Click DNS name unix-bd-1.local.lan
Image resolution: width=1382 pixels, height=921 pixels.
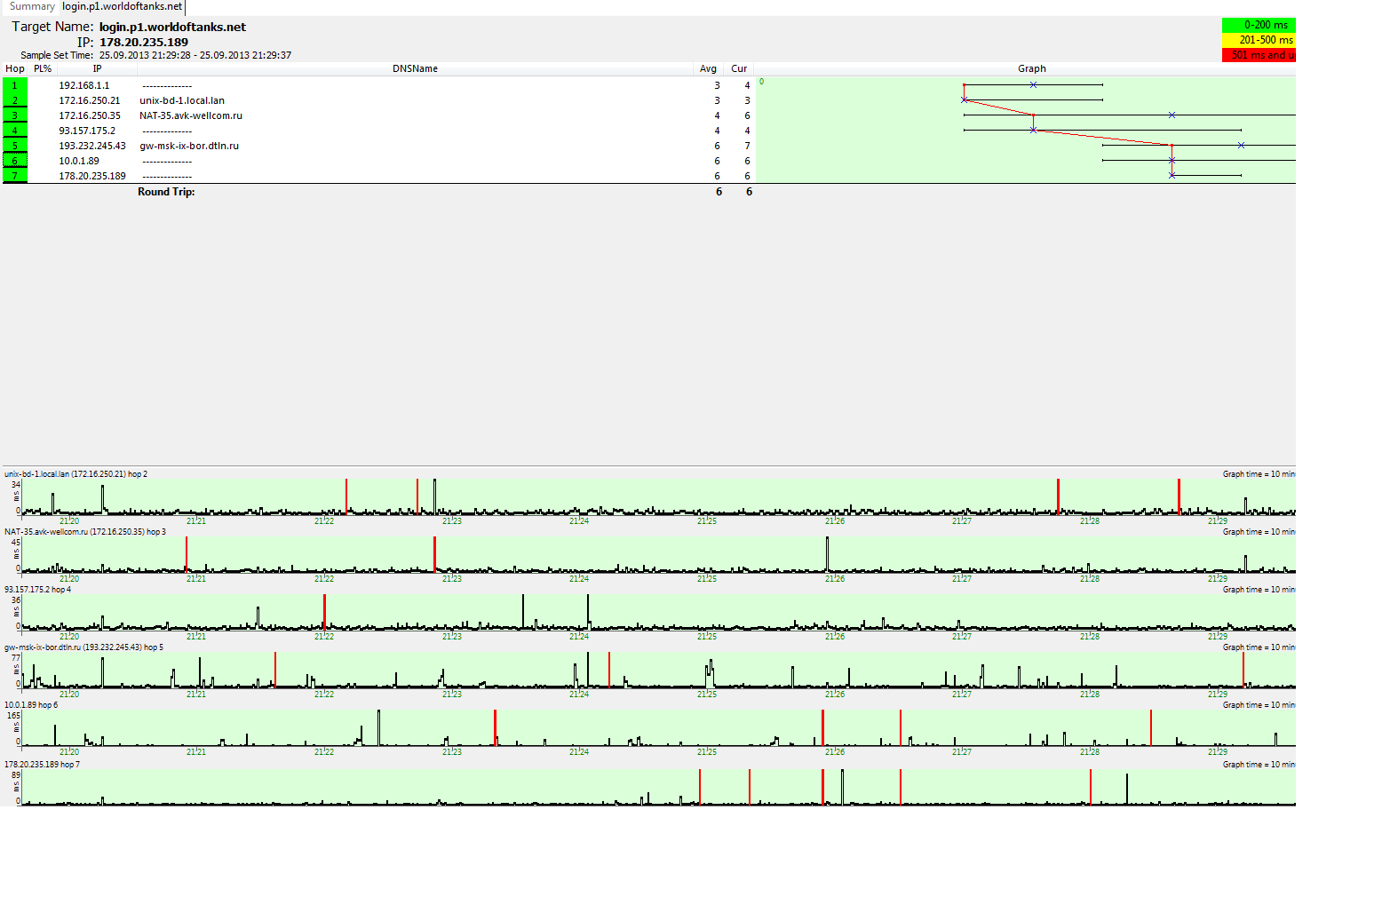point(182,100)
